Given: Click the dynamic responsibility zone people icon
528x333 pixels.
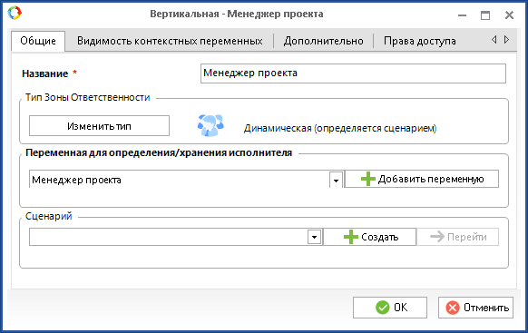Looking at the screenshot, I should [210, 125].
